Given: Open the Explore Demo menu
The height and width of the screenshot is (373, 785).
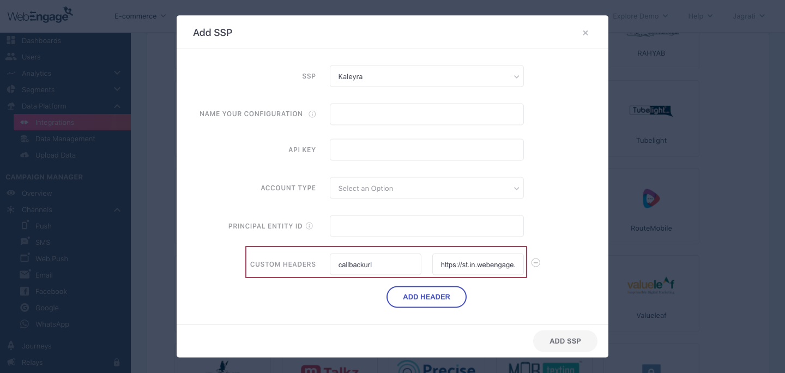Looking at the screenshot, I should (x=640, y=16).
